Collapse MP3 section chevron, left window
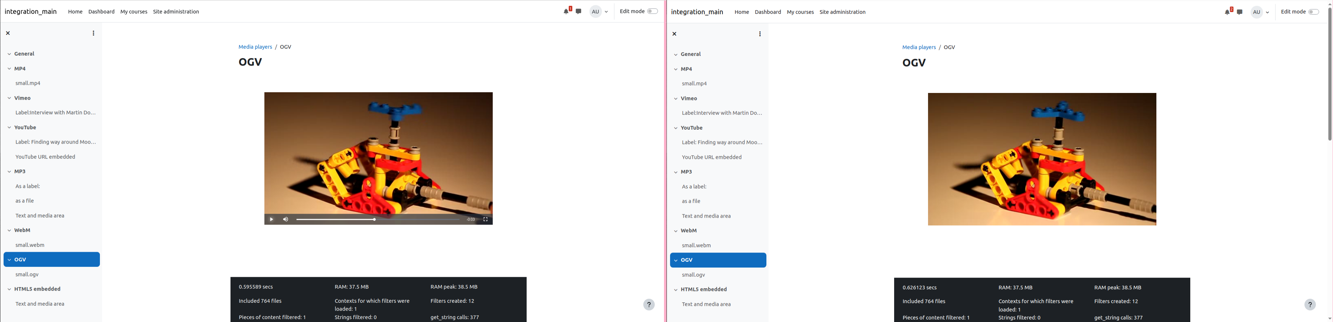The width and height of the screenshot is (1333, 322). click(9, 171)
